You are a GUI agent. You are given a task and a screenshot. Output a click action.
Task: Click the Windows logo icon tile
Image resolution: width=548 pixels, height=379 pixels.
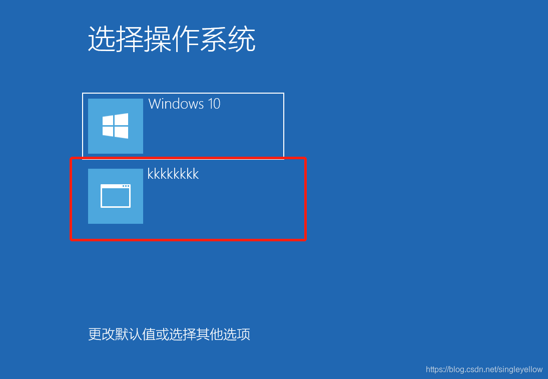click(x=115, y=126)
